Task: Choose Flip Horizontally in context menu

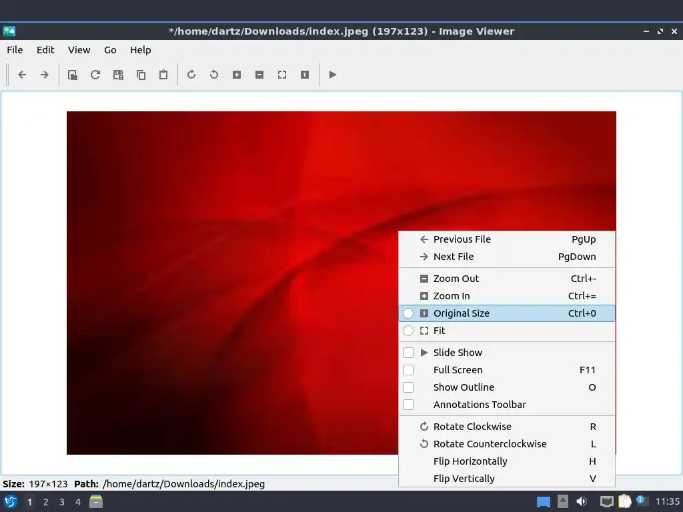Action: (x=507, y=461)
